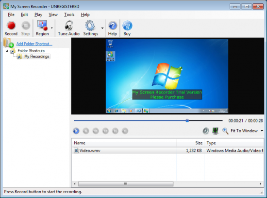267x198 pixels.
Task: Sort the list by the Size column
Action: click(190, 143)
